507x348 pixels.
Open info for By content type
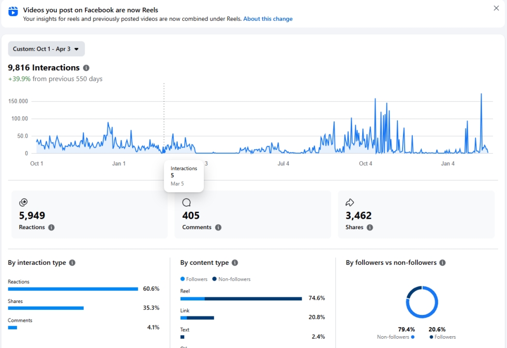(234, 263)
